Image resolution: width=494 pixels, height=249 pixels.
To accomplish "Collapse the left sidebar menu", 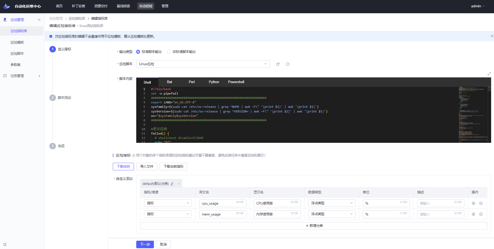I will 5,244.
